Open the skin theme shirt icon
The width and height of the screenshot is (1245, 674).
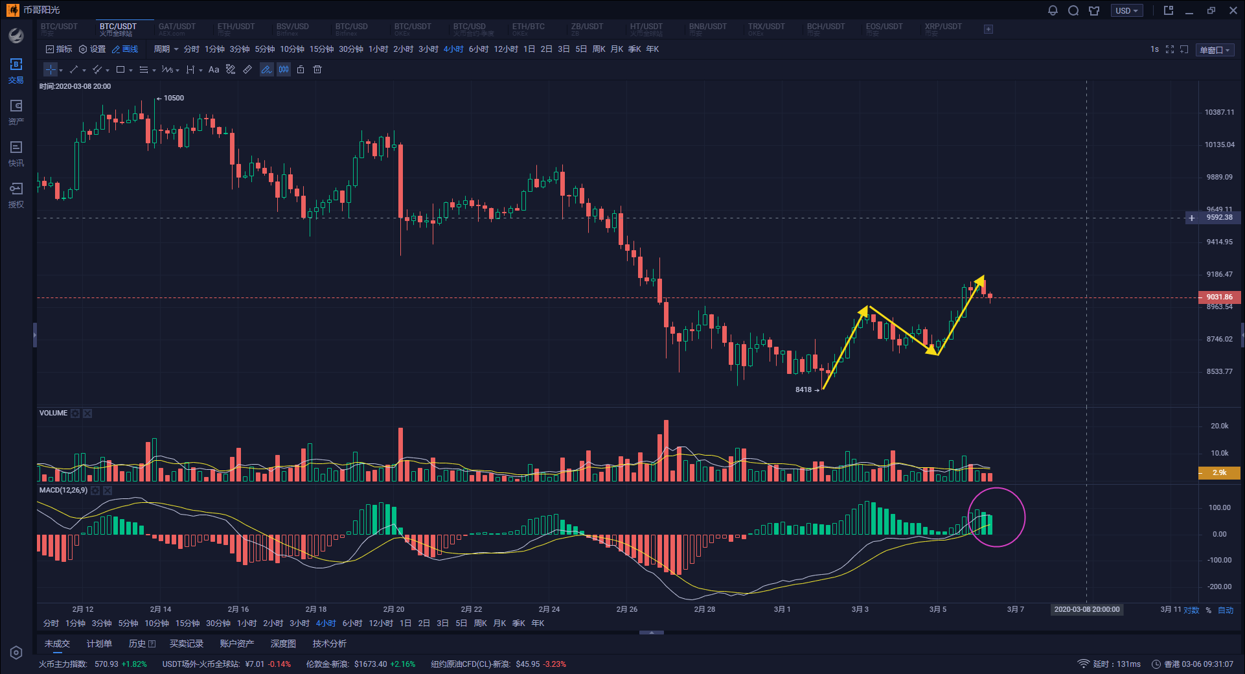coord(1094,10)
